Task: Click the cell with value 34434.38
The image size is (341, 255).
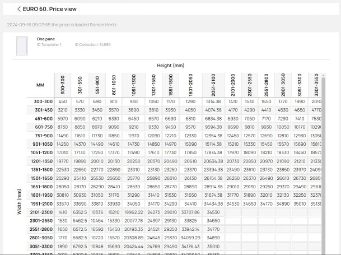Action: 213,204
